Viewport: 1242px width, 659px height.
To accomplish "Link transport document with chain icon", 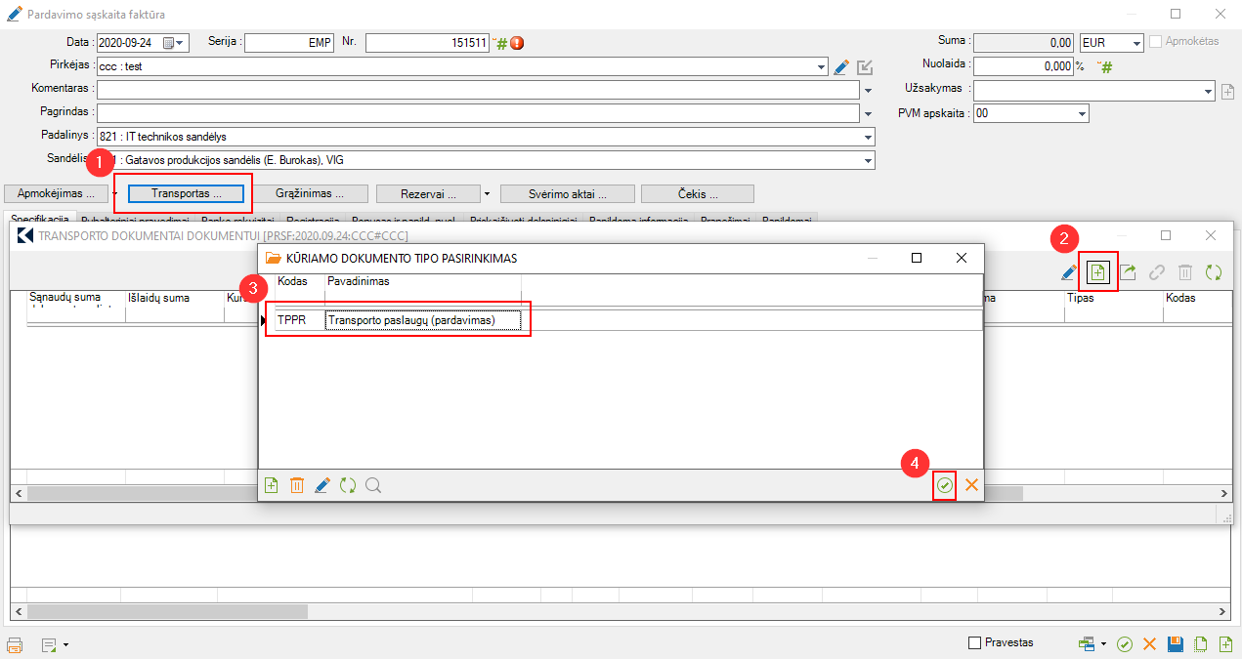I will (x=1157, y=273).
